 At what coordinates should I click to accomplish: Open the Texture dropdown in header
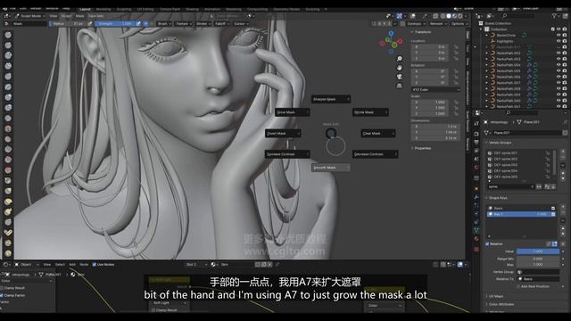pos(184,24)
